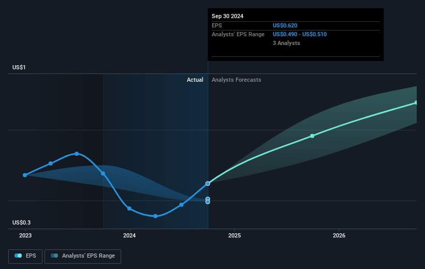Click the lowest EPS point after 2024
This screenshot has width=425, height=269.
coord(155,216)
